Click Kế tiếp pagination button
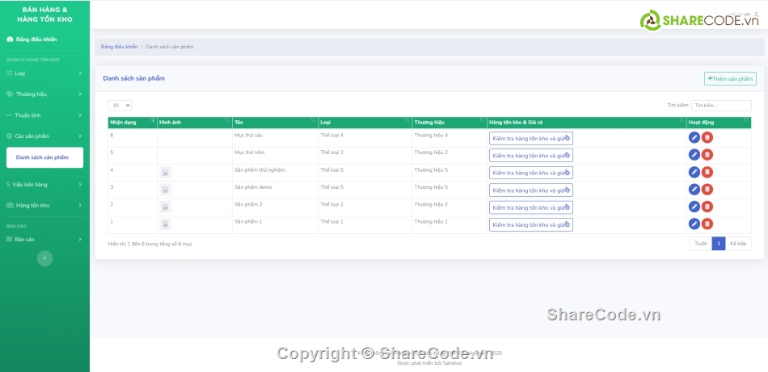Image resolution: width=768 pixels, height=372 pixels. point(738,244)
